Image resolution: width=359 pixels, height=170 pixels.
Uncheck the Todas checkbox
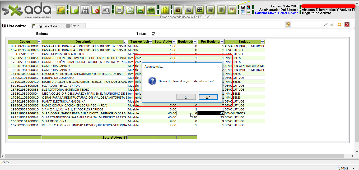[153, 34]
